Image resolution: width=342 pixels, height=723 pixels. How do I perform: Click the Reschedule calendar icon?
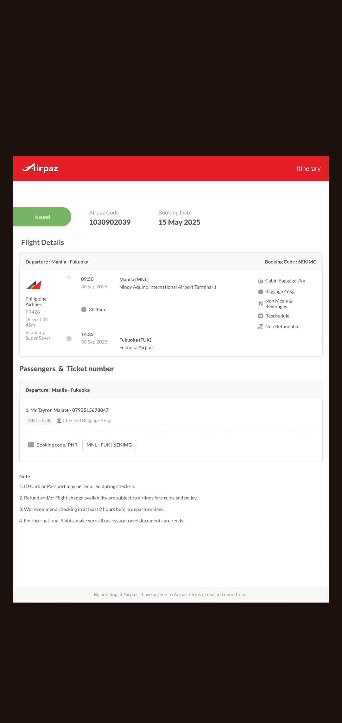(260, 316)
